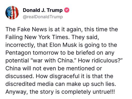Click the word "tomorrow" in the post

(x=46, y=53)
